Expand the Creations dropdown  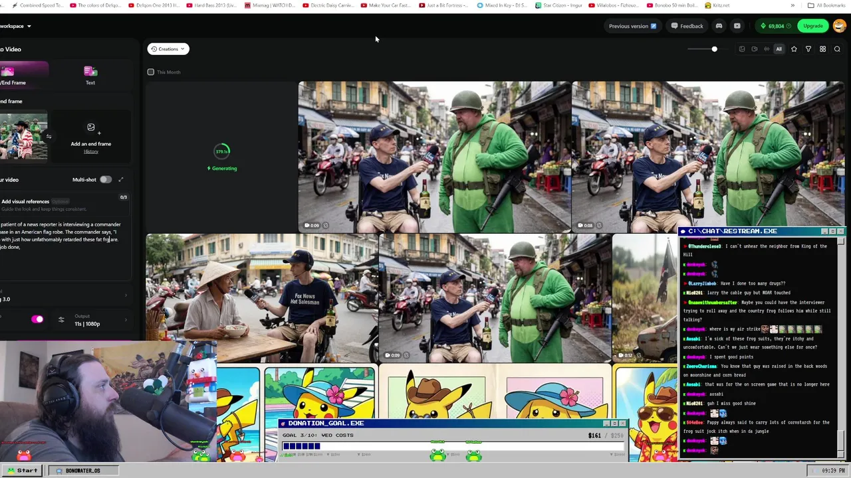[168, 49]
